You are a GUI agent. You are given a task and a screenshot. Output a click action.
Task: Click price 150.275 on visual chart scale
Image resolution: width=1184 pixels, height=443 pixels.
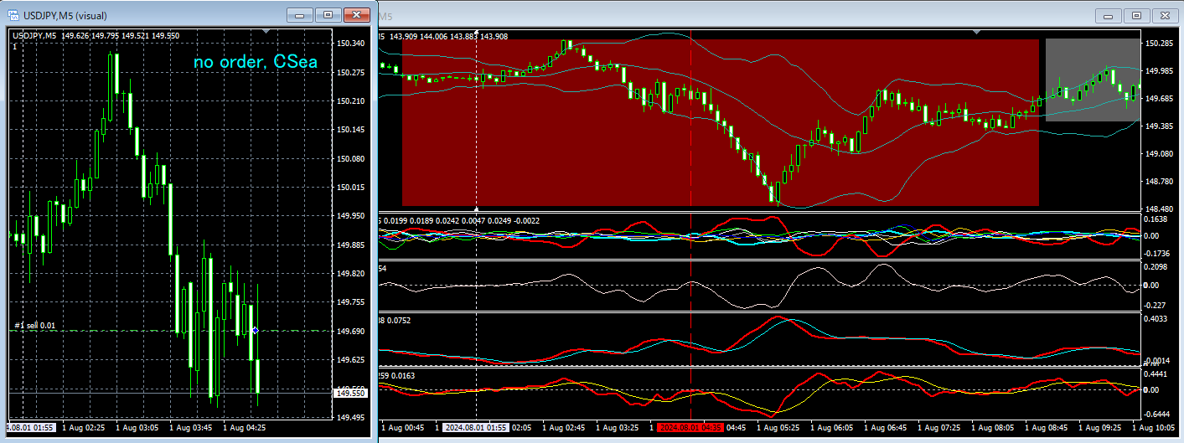pos(349,72)
